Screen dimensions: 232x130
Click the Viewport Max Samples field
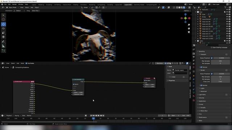coord(220,61)
